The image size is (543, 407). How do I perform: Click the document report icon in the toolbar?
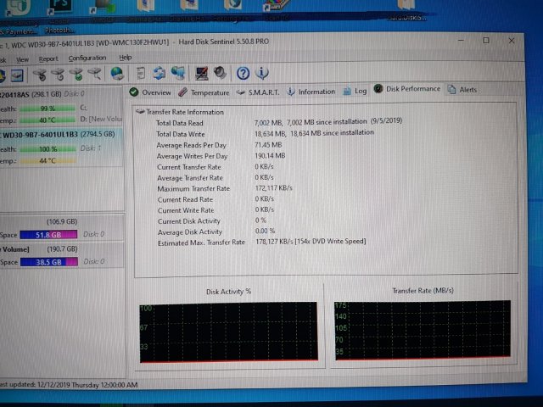(x=138, y=74)
